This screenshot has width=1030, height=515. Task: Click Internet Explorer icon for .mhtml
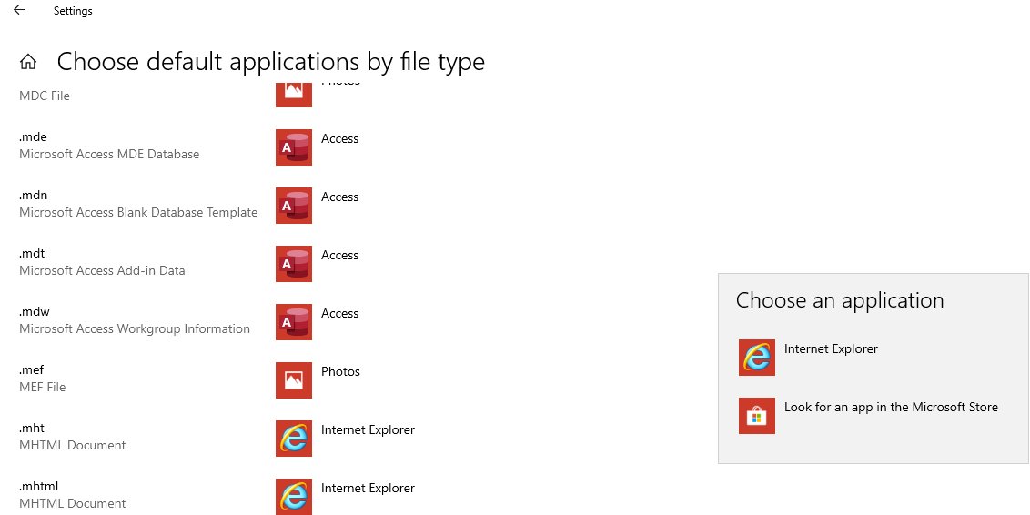[x=294, y=497]
